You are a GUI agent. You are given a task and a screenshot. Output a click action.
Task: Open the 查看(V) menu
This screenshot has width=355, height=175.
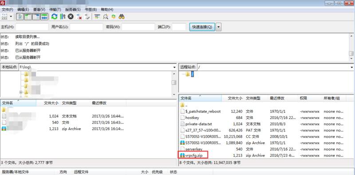[39, 9]
